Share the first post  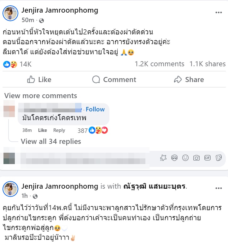click(x=189, y=80)
